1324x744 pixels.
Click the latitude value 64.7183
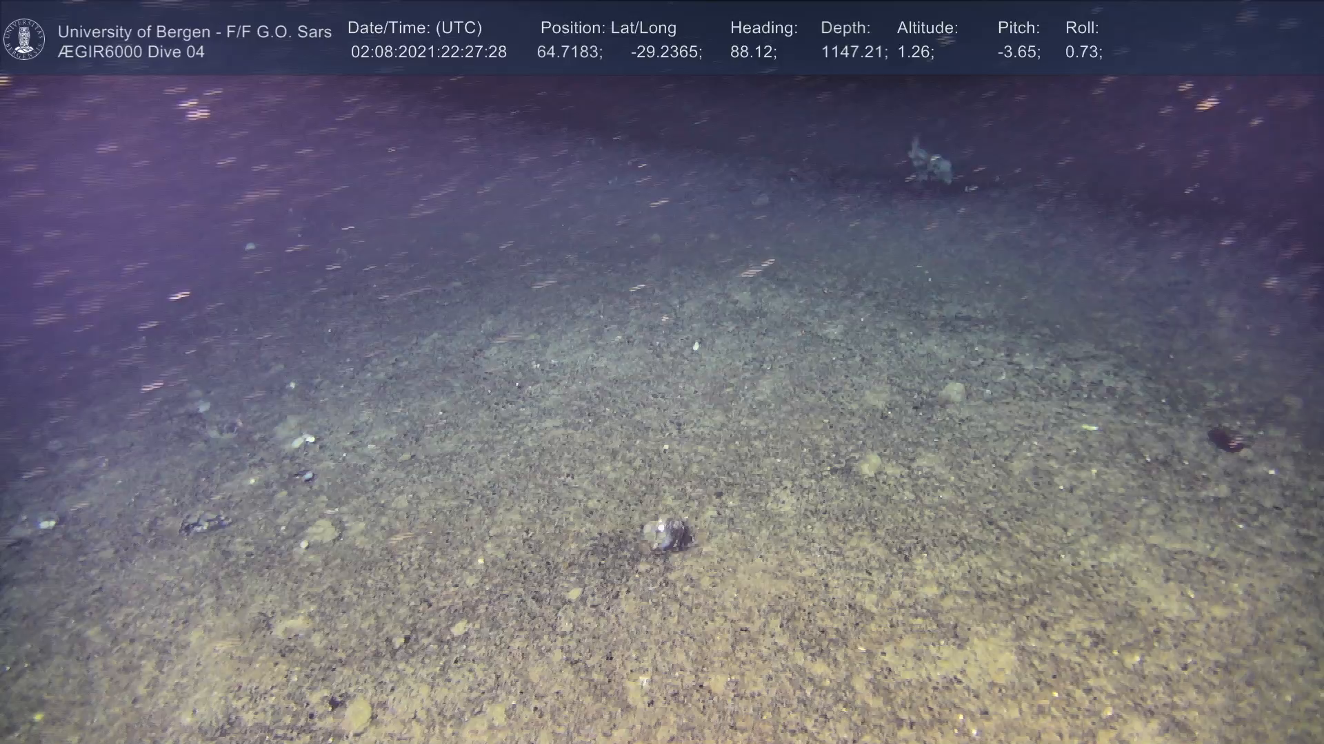coord(569,52)
